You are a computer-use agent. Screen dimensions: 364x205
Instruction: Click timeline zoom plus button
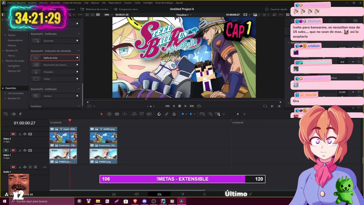244,114
